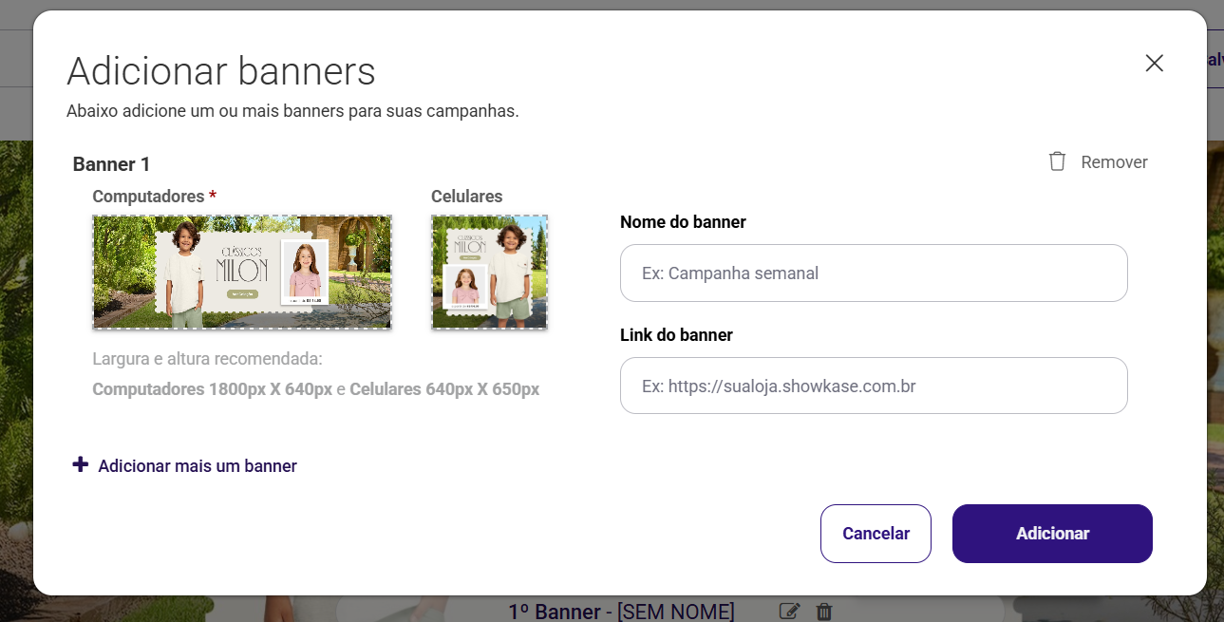Click the trash icon beside Remover
Image resolution: width=1224 pixels, height=622 pixels.
tap(1057, 161)
